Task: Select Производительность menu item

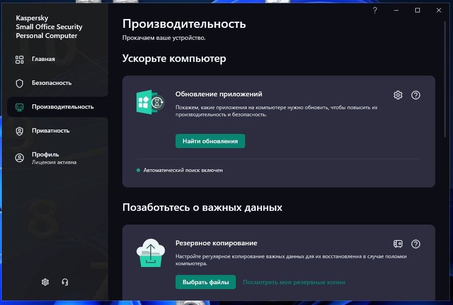Action: click(58, 107)
